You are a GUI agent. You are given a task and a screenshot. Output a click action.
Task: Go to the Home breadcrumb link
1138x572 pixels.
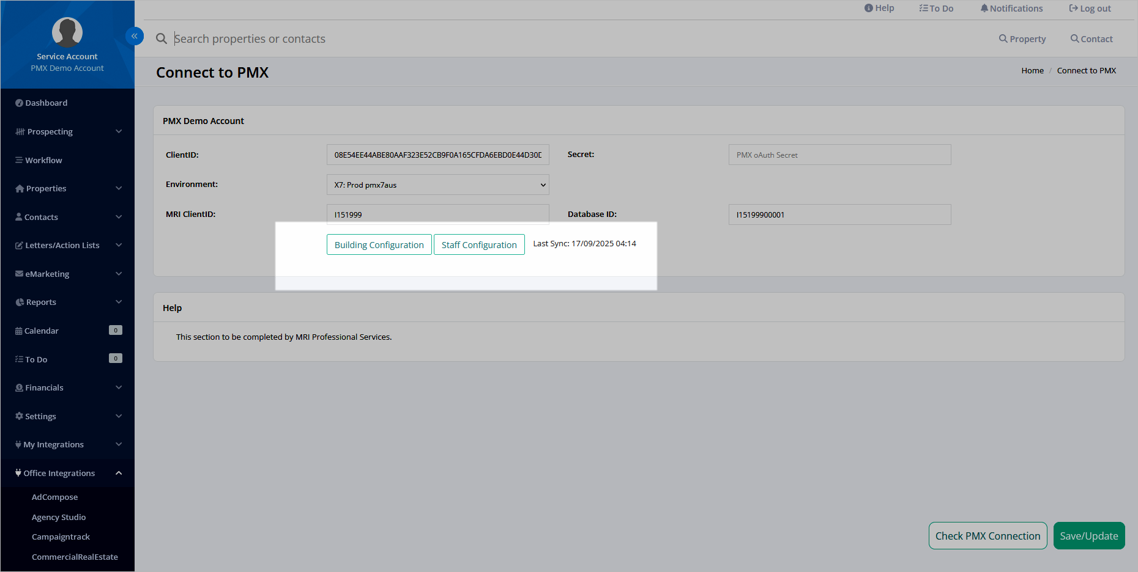[x=1032, y=70]
